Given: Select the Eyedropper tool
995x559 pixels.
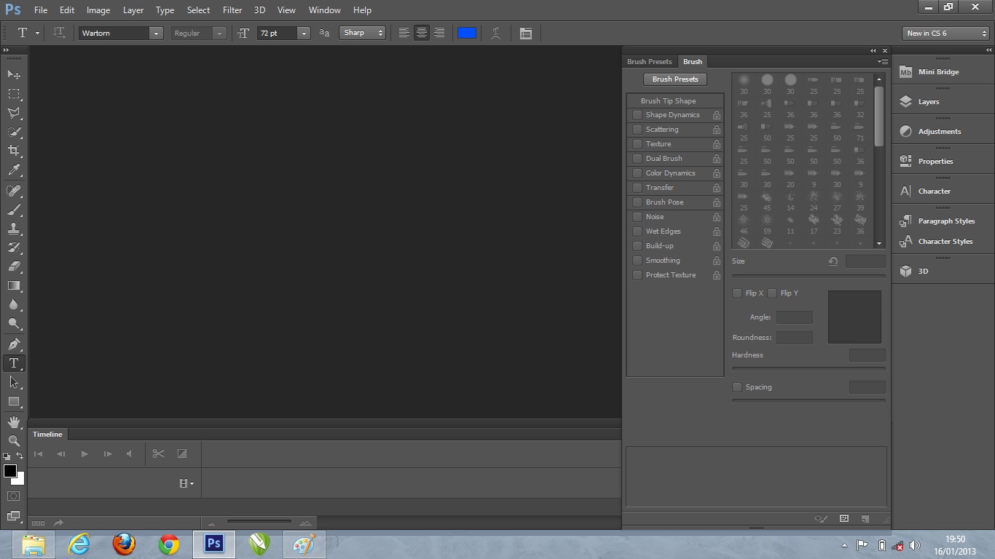Looking at the screenshot, I should tap(14, 170).
